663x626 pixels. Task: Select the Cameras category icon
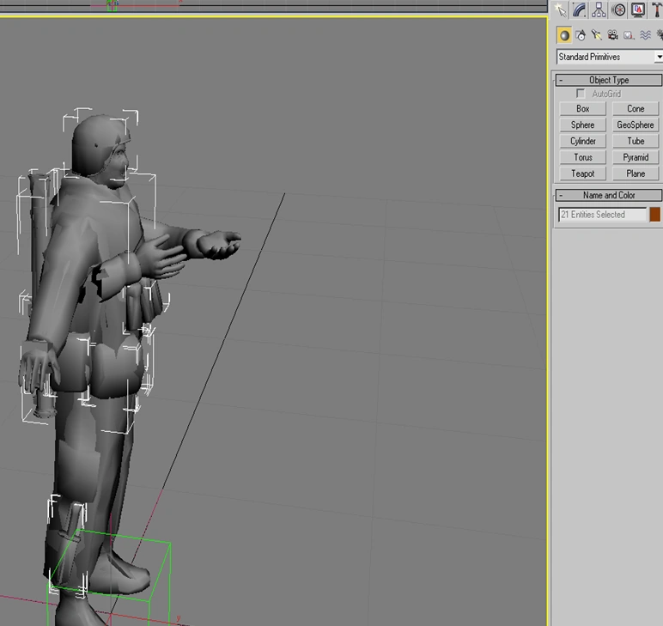612,35
